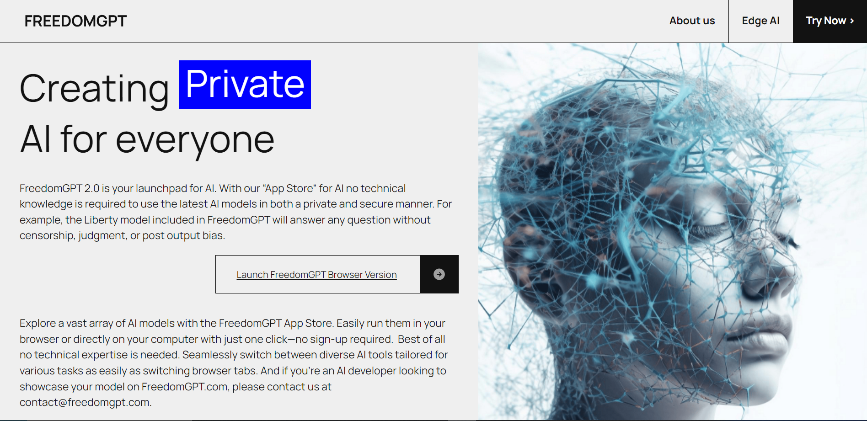Click the blue Private highlight box
This screenshot has height=421, width=867.
tap(244, 85)
